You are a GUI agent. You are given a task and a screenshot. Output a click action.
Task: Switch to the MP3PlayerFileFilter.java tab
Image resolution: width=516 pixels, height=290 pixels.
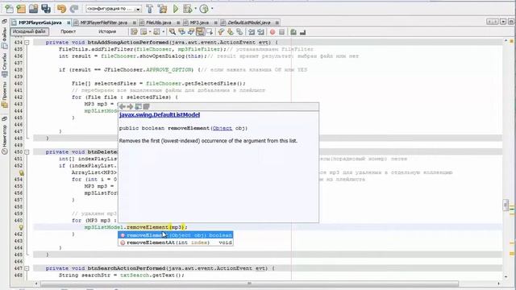click(x=104, y=23)
